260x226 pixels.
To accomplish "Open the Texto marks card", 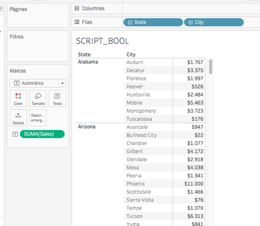I will point(57,98).
